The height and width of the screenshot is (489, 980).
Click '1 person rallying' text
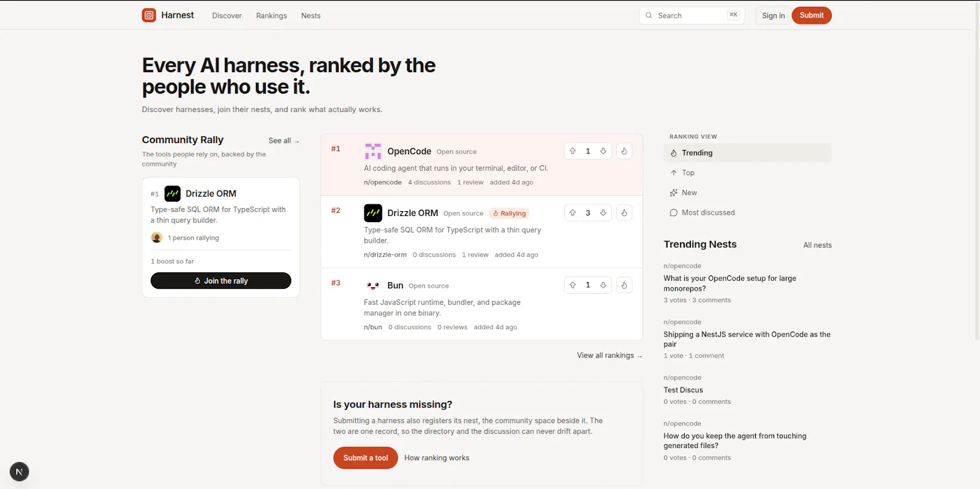coord(193,238)
